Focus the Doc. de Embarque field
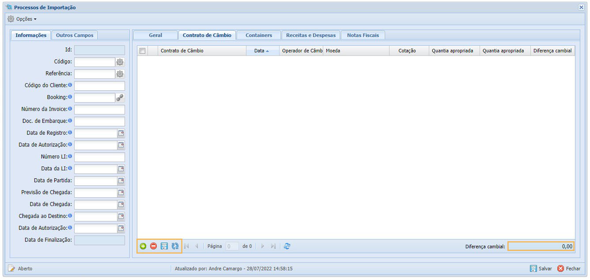This screenshot has width=590, height=280. coord(99,122)
